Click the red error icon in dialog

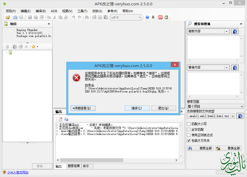point(76,78)
